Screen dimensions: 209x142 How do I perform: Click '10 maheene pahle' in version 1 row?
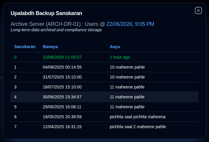tap(127, 67)
